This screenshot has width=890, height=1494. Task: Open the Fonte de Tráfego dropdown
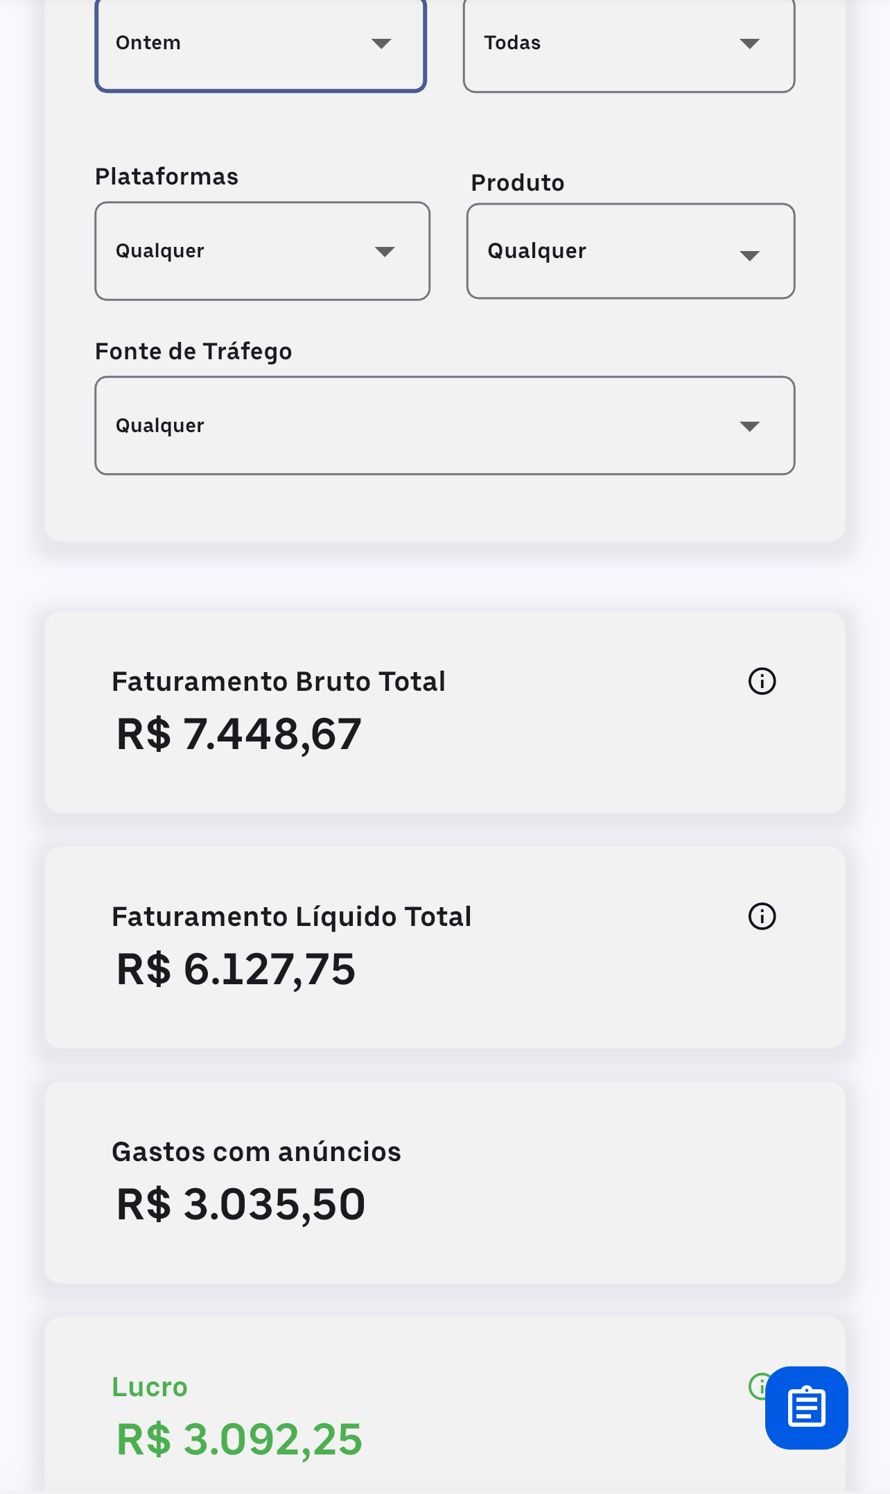pos(444,426)
